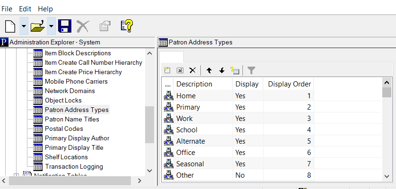The height and width of the screenshot is (189, 396).
Task: Click the move down arrow icon
Action: pyautogui.click(x=222, y=70)
